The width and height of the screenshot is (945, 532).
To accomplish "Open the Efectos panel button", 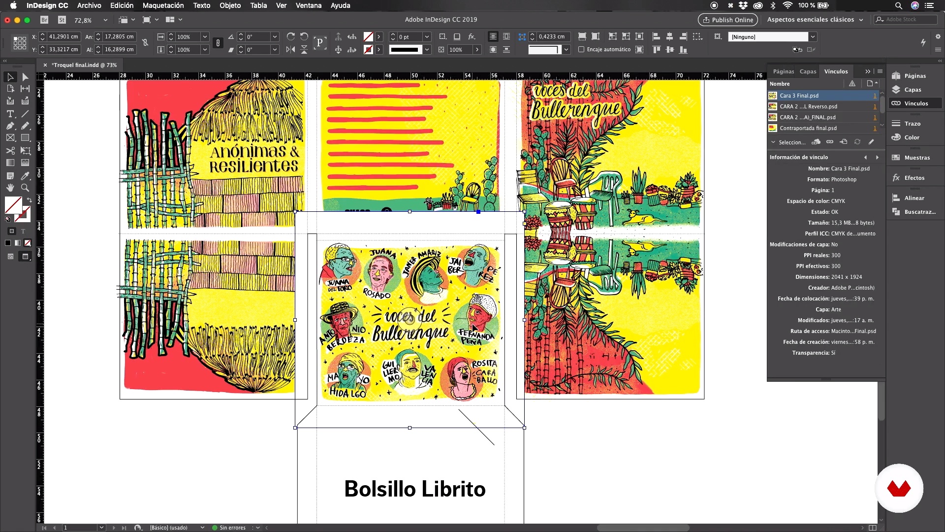I will tap(914, 178).
